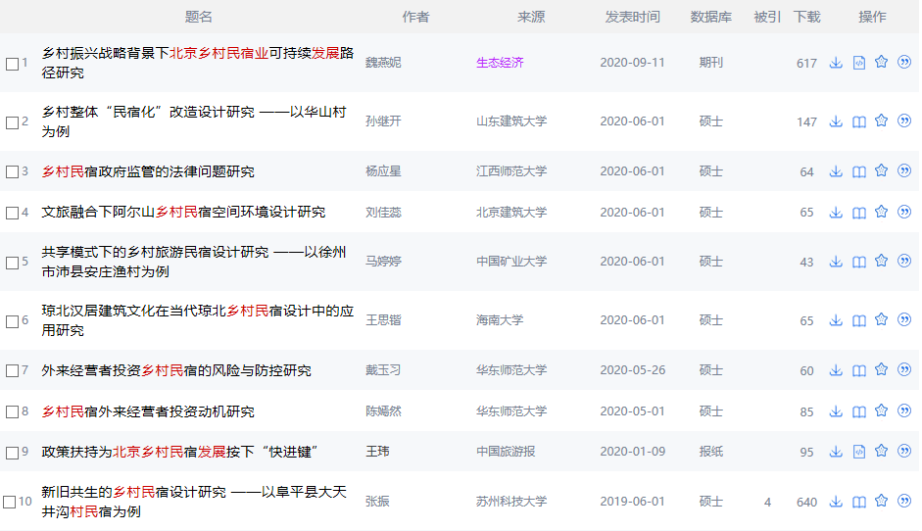Download row 7 风险与防控 thesis

pyautogui.click(x=836, y=370)
